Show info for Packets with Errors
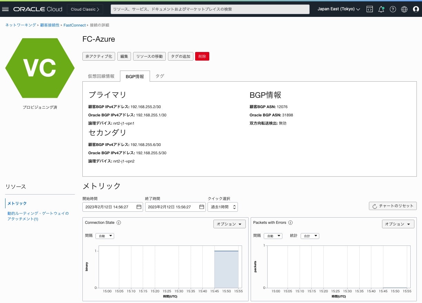The image size is (422, 303). point(290,223)
